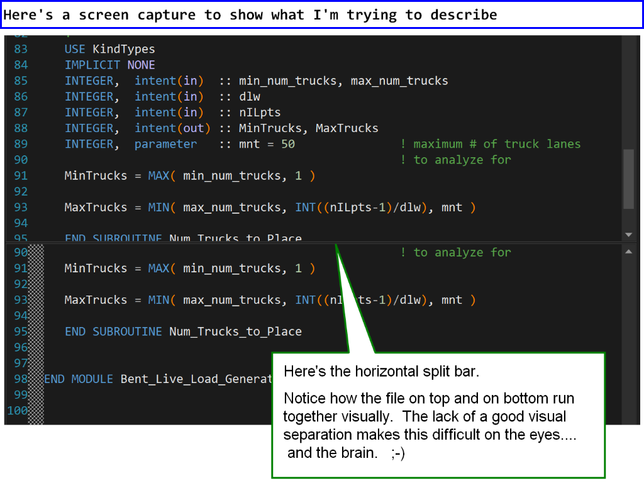Viewport: 644px width, 483px height.
Task: Grab the top pane vertical scrollbar thumb
Action: point(628,179)
